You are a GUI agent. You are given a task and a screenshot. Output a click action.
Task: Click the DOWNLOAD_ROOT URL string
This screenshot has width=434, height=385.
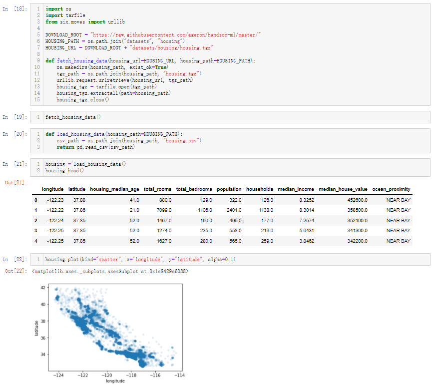(175, 34)
